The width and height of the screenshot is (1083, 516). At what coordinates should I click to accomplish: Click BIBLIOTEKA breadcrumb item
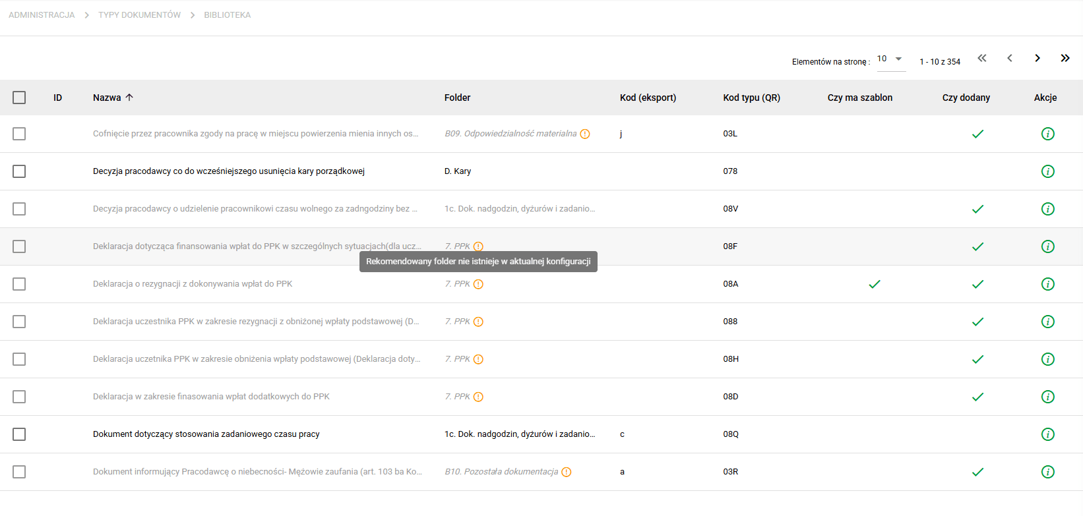[x=227, y=14]
